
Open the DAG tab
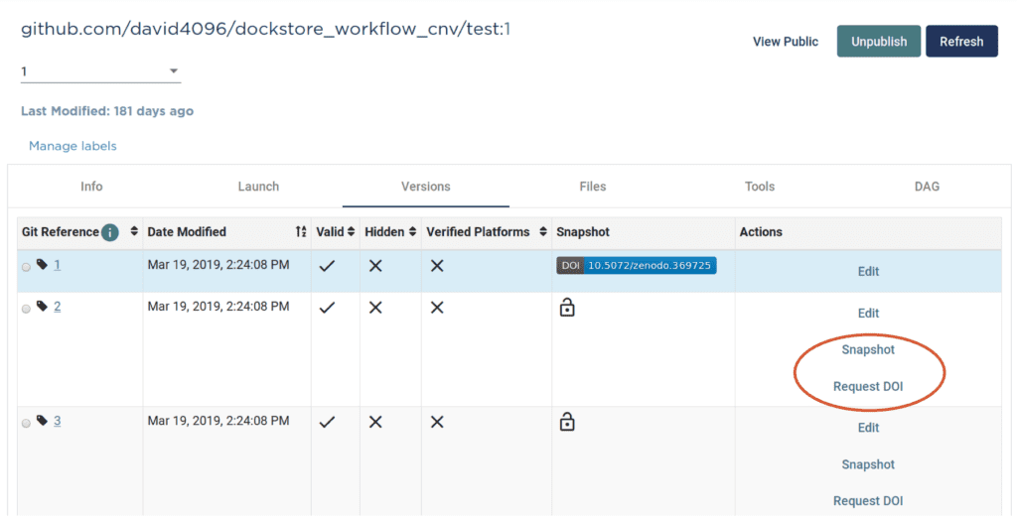pos(927,187)
